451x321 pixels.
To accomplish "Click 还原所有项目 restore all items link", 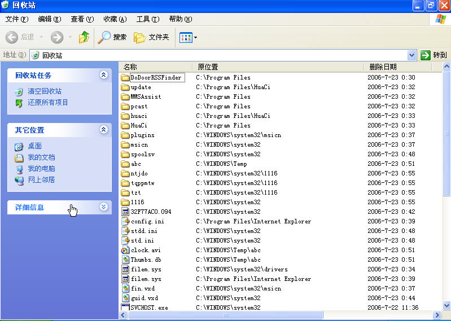I will tap(48, 103).
